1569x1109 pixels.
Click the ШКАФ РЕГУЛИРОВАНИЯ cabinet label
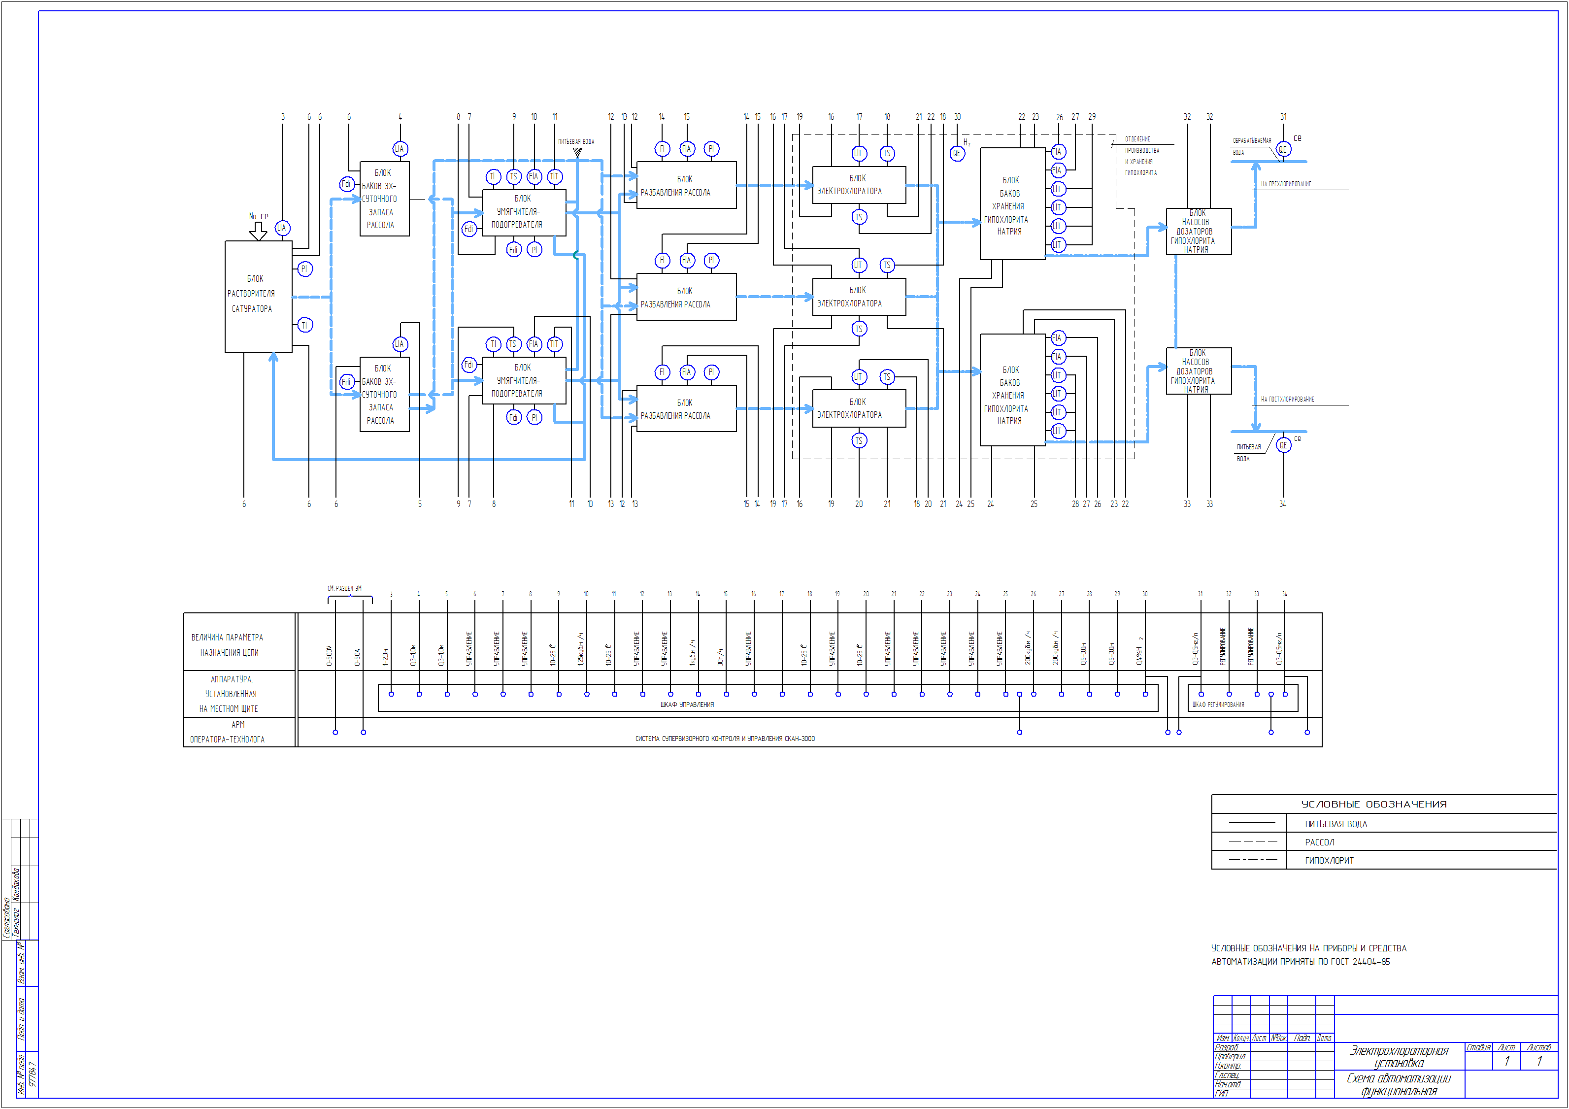coord(1218,704)
